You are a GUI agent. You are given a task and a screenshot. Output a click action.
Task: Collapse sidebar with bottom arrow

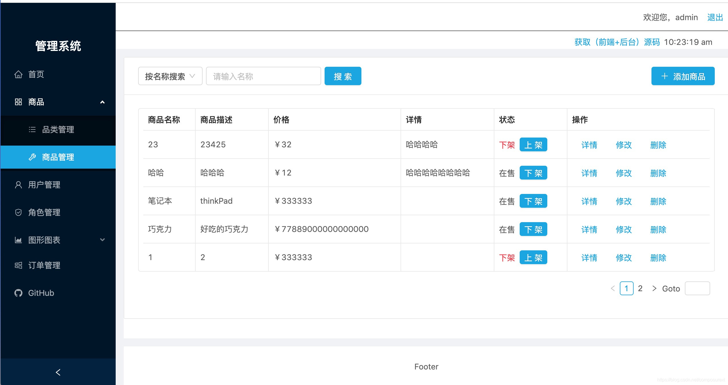point(58,372)
